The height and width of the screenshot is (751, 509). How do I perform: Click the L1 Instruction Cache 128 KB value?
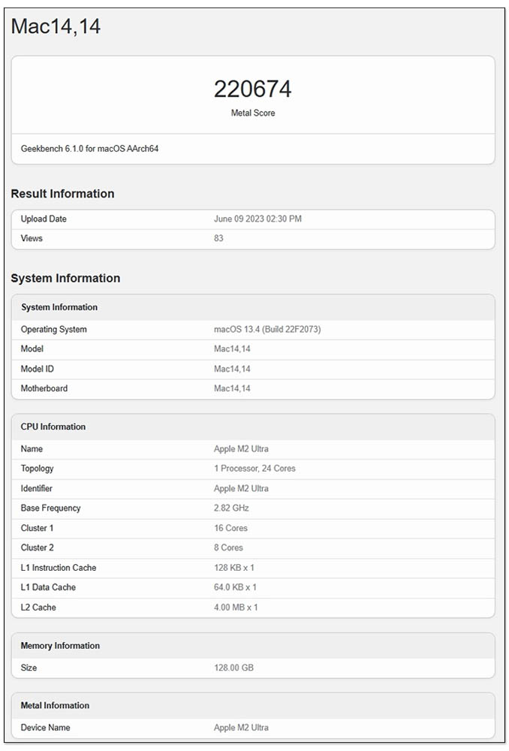234,568
